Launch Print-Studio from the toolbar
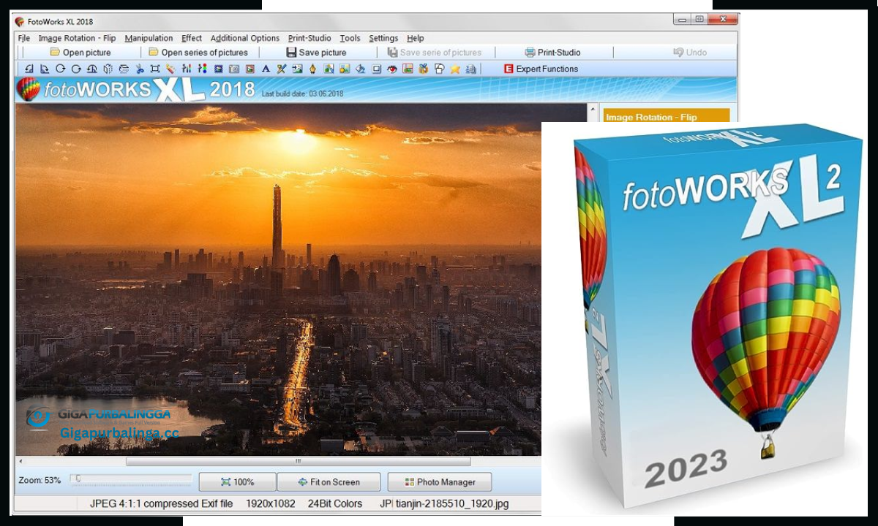Screen dimensions: 878x526 tap(552, 53)
